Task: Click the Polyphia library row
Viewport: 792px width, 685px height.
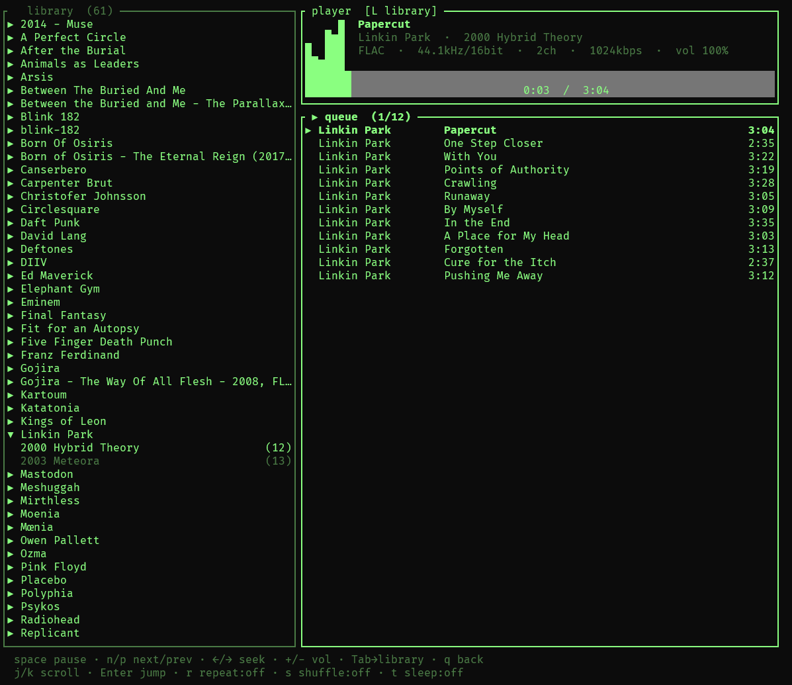Action: [x=150, y=594]
